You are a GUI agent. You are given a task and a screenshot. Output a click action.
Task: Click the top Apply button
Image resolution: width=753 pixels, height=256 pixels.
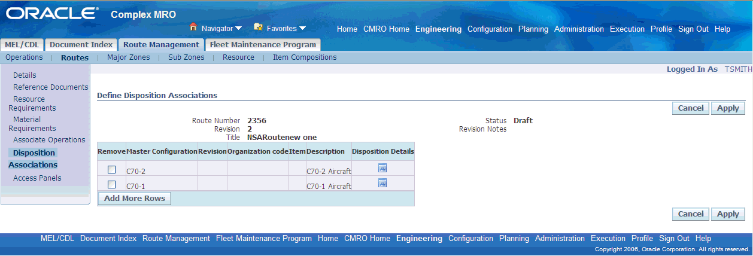728,108
